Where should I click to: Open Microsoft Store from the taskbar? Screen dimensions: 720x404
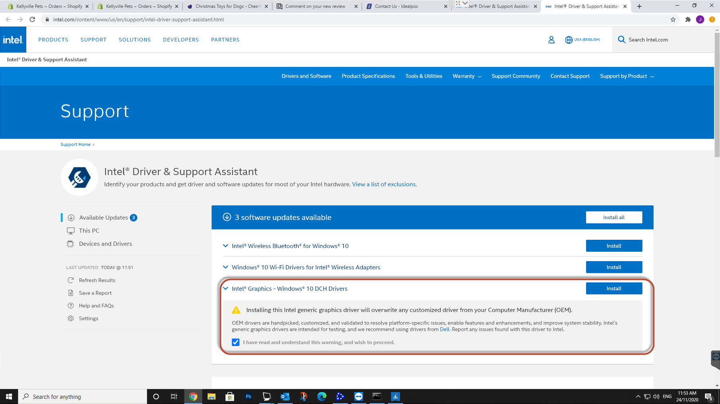(x=230, y=396)
